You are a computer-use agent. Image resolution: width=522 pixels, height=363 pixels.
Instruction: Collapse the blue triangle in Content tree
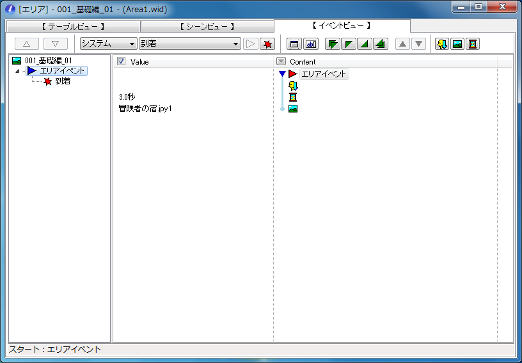pos(282,74)
